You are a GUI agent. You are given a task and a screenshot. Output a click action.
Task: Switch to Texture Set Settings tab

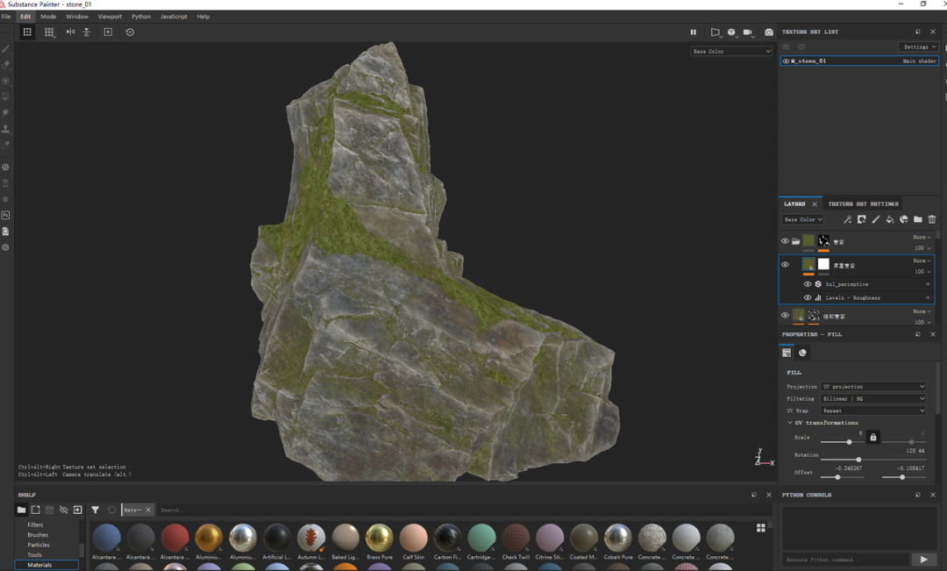point(863,204)
